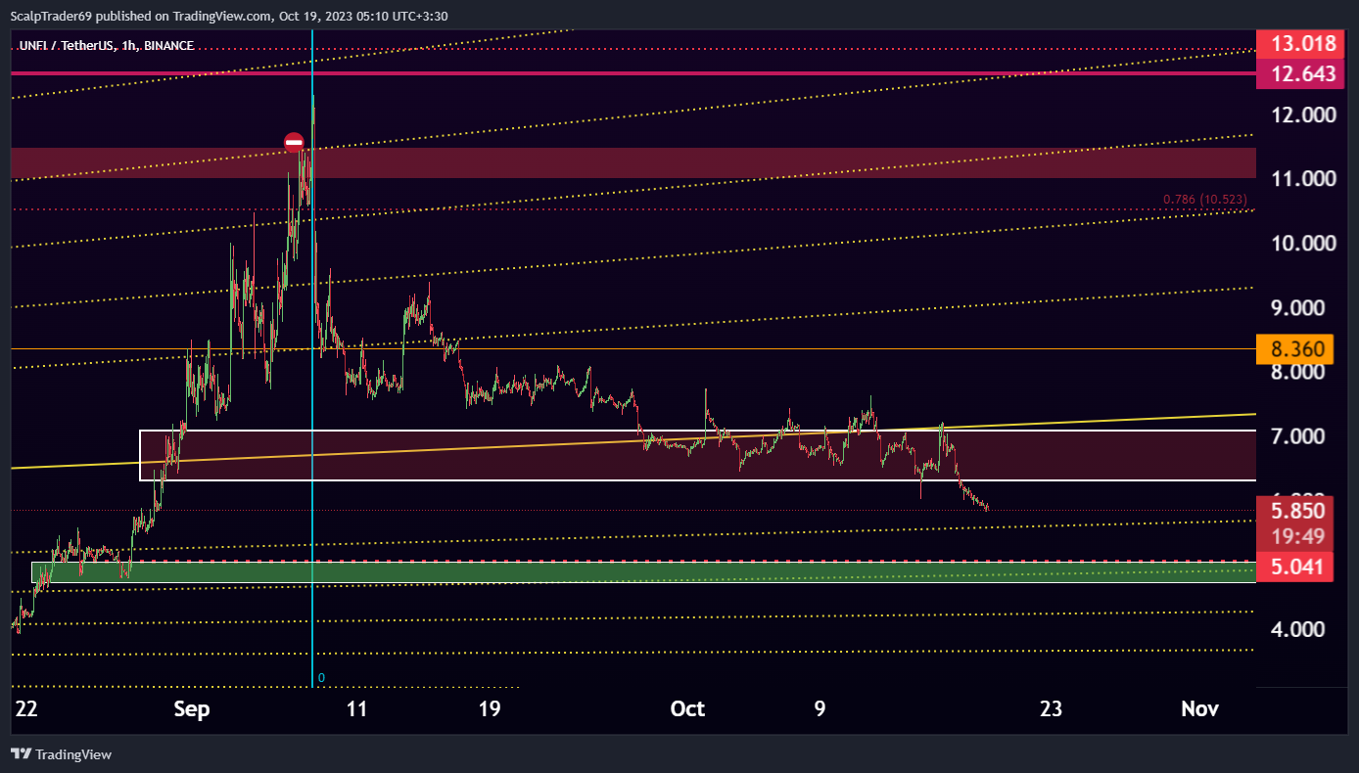This screenshot has width=1359, height=773.
Task: Select the dark red resistance zone near 11.000
Action: [x=633, y=162]
